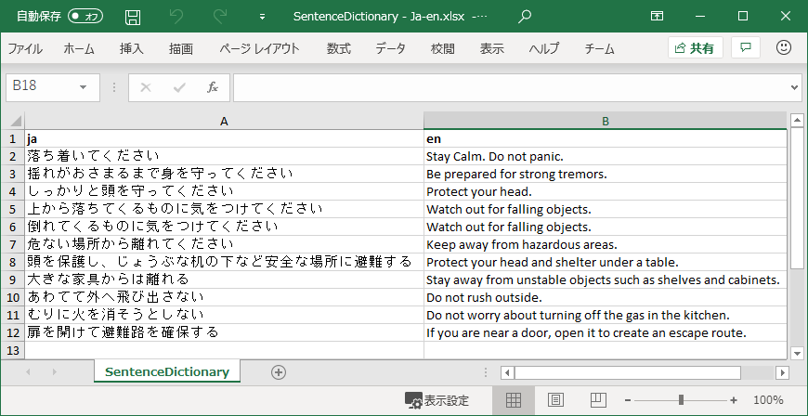Switch to the 表示 tab
Viewport: 808px width, 416px height.
point(491,49)
